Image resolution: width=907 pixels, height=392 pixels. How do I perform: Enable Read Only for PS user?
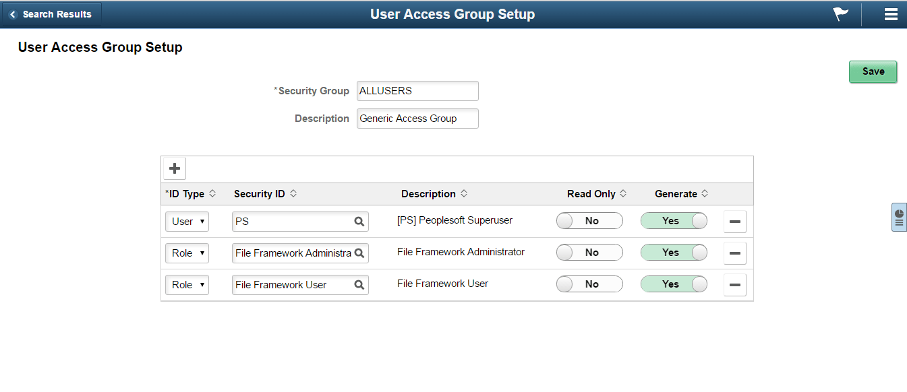pyautogui.click(x=589, y=220)
